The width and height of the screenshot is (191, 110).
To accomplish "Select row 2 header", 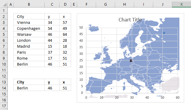I will pos(4,16).
